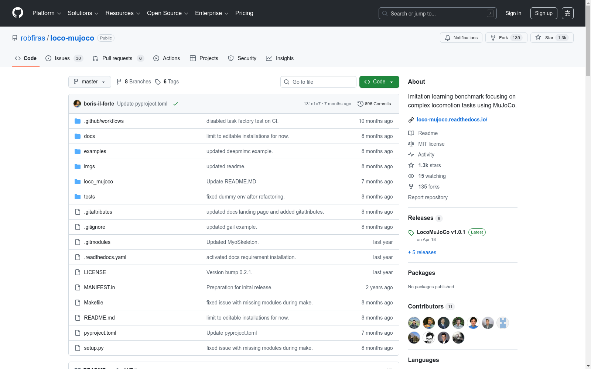Viewport: 591px width, 369px height.
Task: Open the first contributor avatar
Action: 414,323
